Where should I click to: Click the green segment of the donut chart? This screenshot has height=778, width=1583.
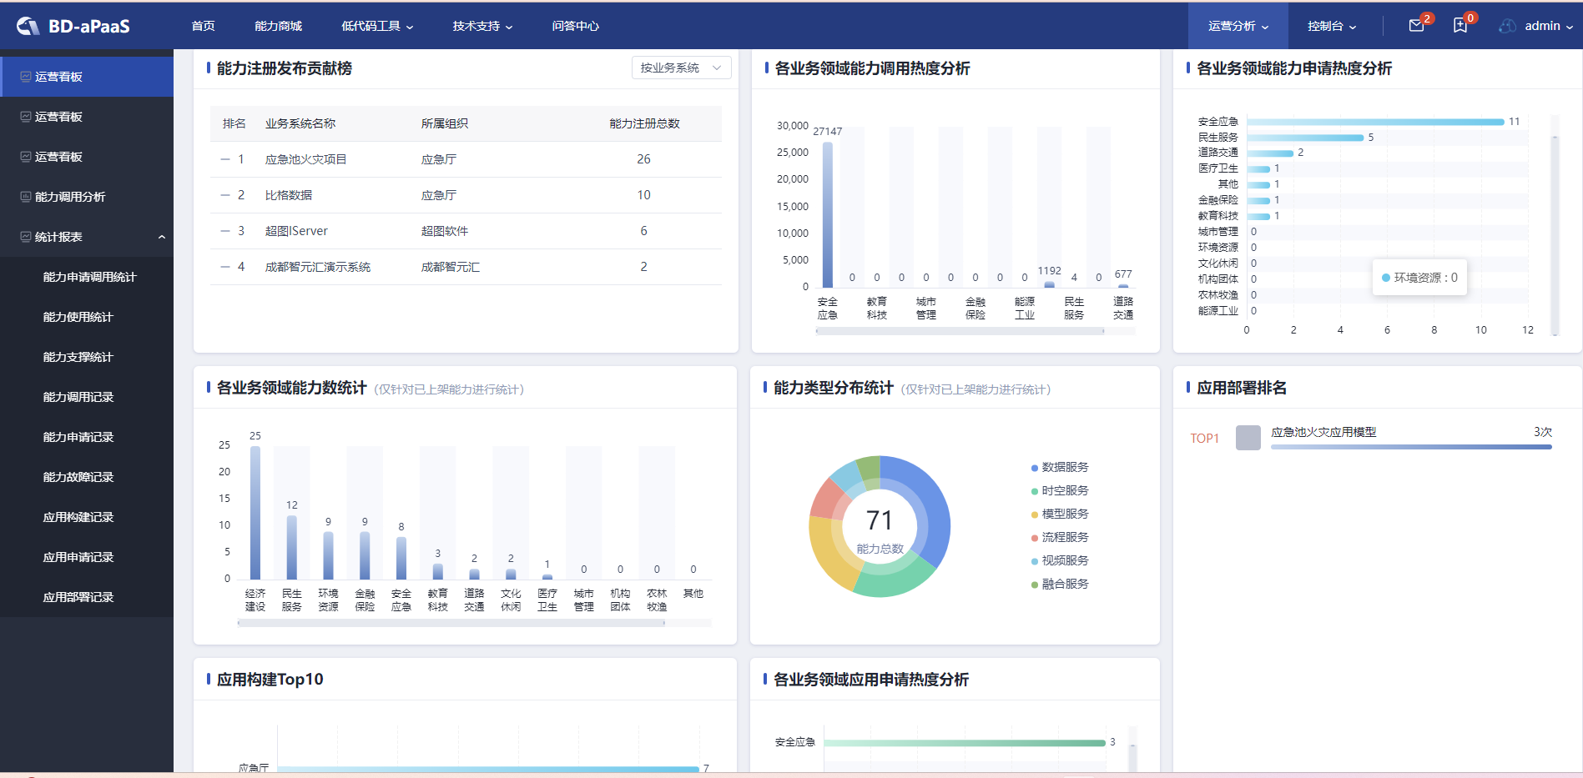[897, 578]
